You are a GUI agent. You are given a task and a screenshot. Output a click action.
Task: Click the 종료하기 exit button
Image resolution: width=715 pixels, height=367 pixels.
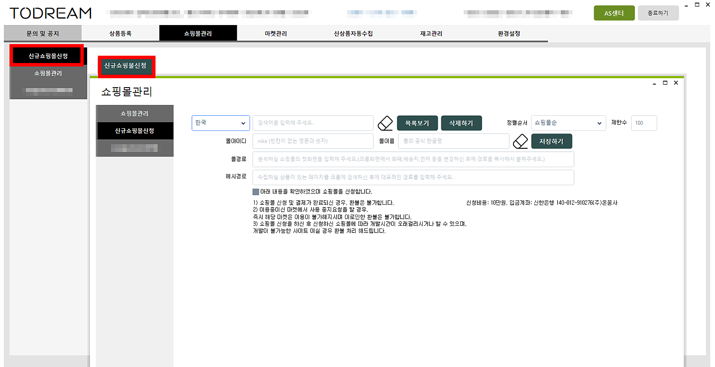point(658,13)
